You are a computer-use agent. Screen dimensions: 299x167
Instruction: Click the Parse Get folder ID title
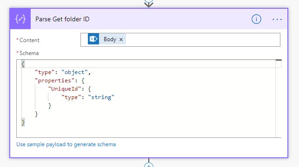coord(62,19)
